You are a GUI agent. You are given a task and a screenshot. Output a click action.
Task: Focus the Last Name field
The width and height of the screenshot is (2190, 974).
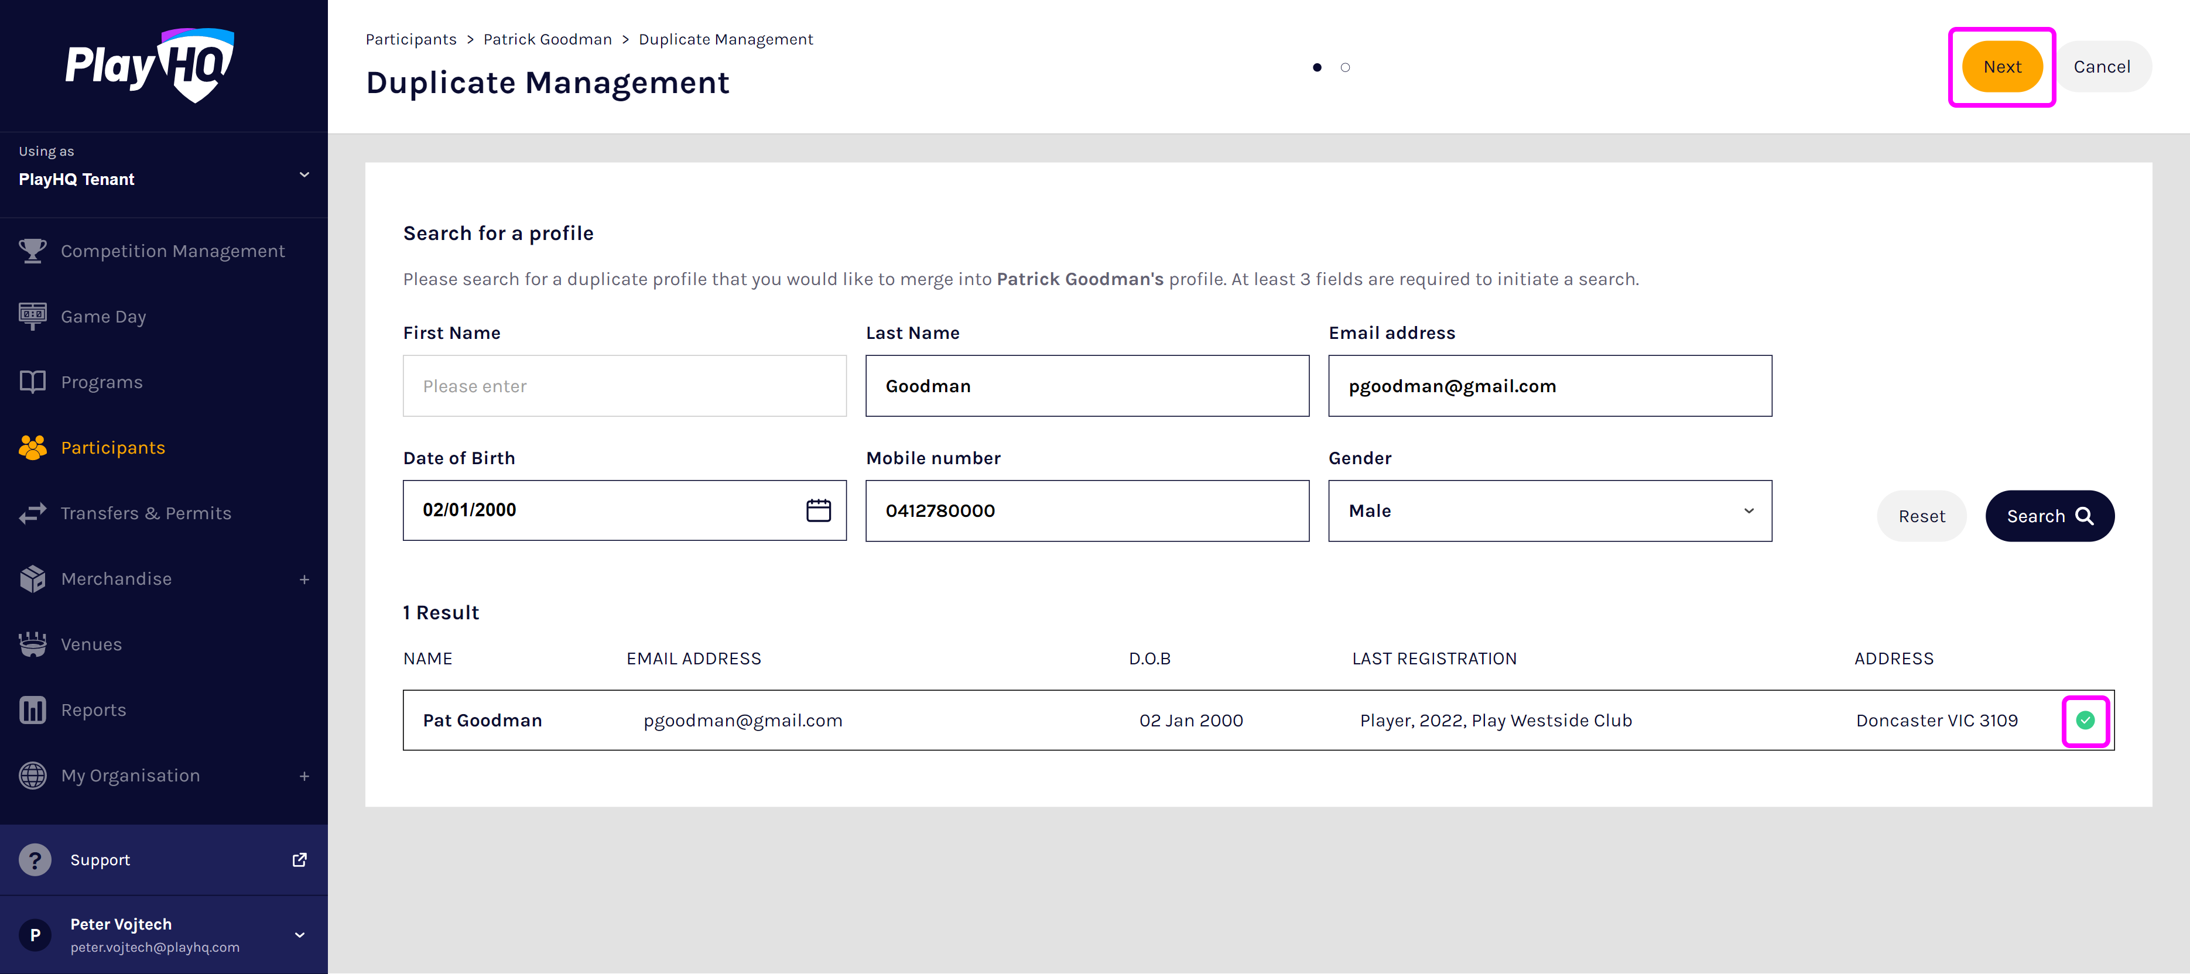tap(1087, 386)
